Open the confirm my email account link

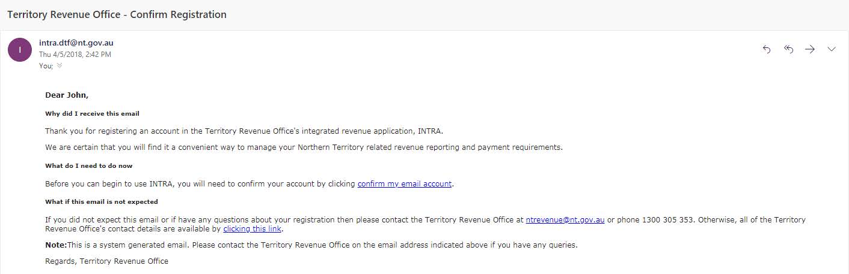(x=405, y=184)
